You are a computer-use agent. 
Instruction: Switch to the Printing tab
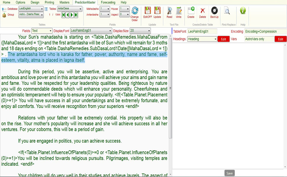[49, 2]
